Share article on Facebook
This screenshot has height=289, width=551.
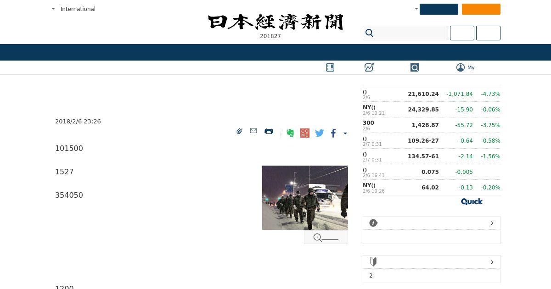click(x=333, y=133)
